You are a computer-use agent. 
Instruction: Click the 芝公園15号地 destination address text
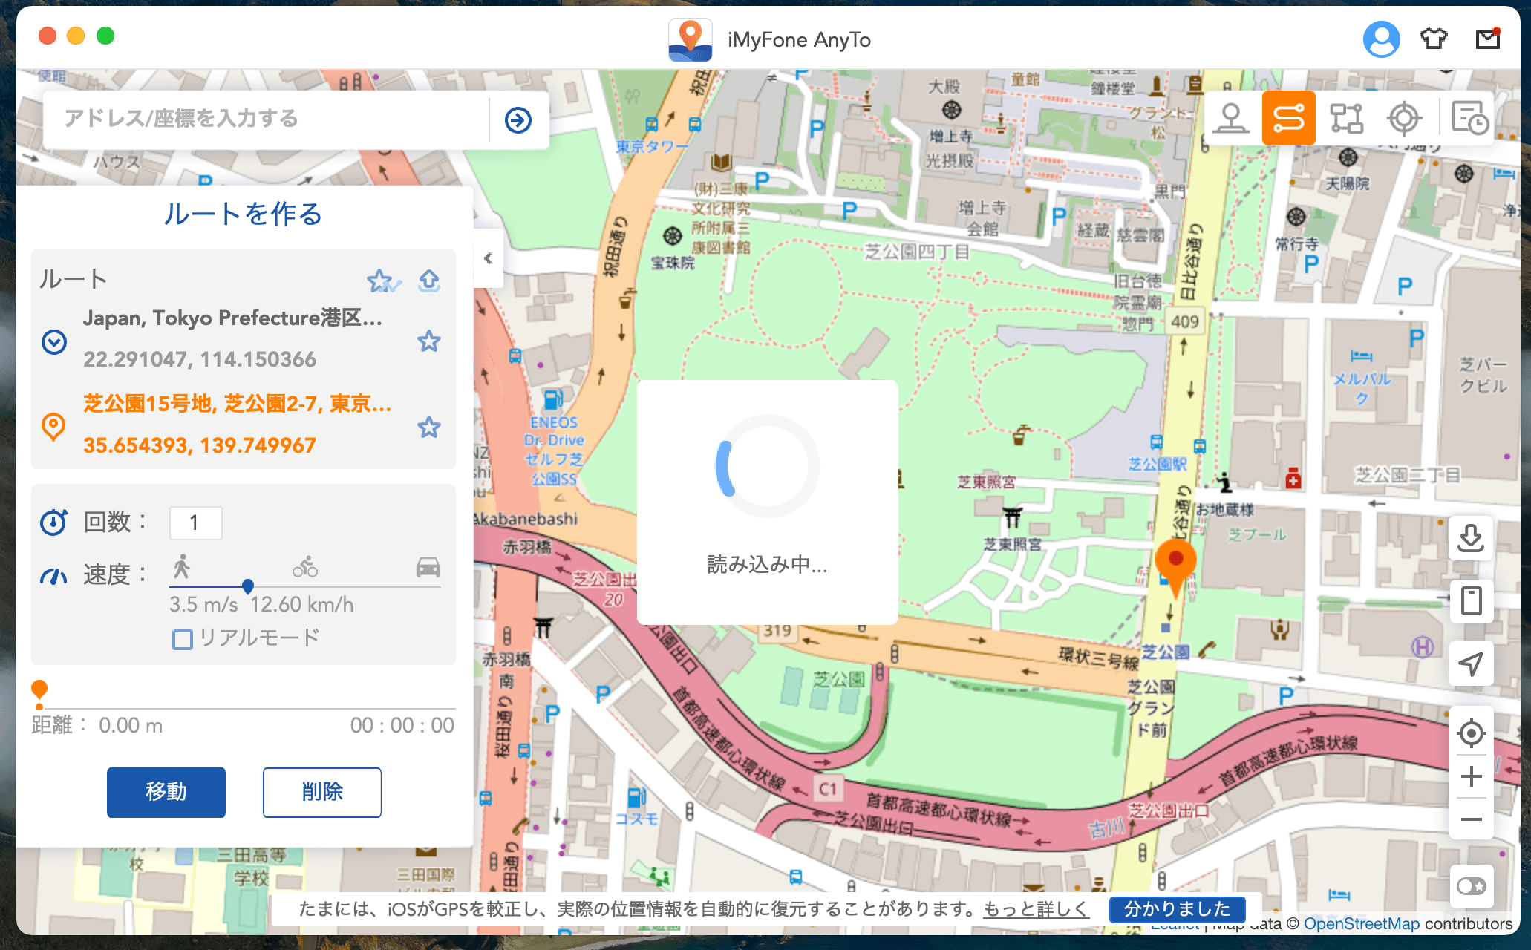pyautogui.click(x=237, y=404)
